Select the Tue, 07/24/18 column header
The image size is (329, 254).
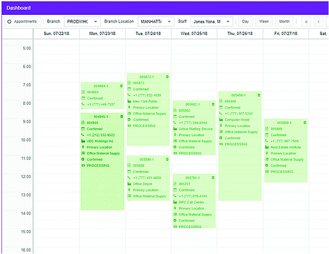[148, 34]
